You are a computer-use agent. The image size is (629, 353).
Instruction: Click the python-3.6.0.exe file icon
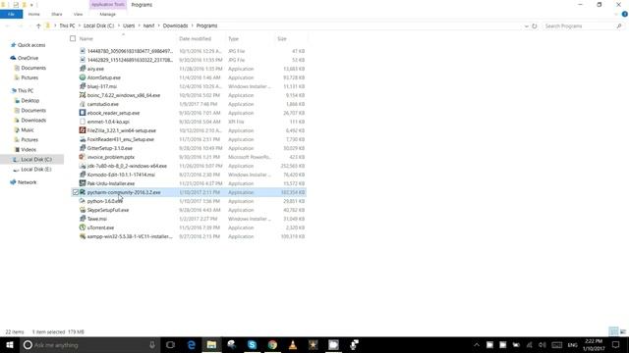point(83,201)
